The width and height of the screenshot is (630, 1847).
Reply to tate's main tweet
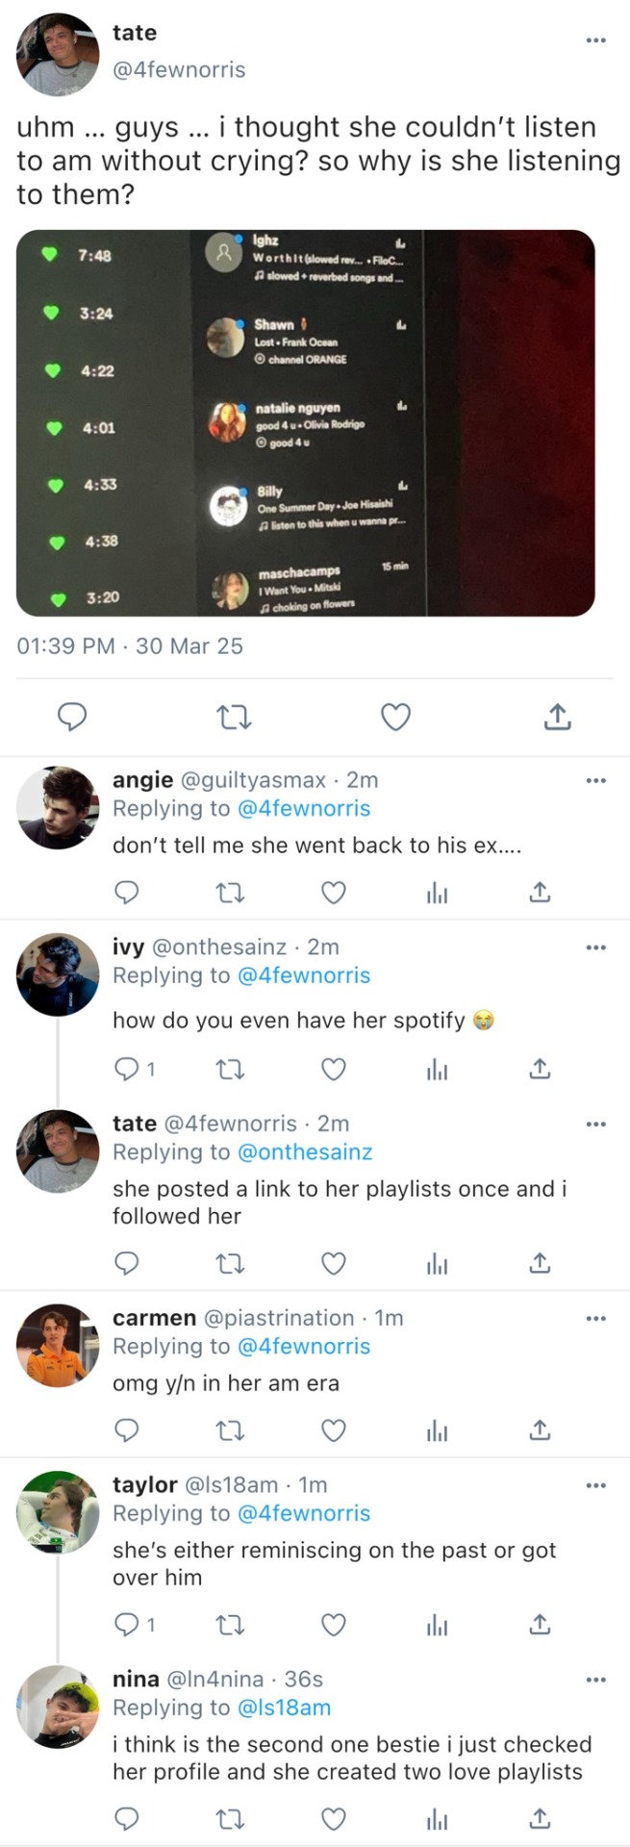coord(73,717)
